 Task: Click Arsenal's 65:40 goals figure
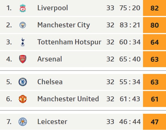point(130,59)
